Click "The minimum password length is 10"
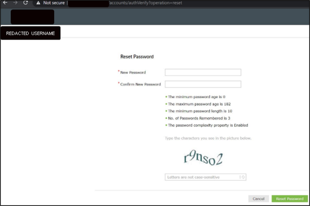 tap(200, 111)
